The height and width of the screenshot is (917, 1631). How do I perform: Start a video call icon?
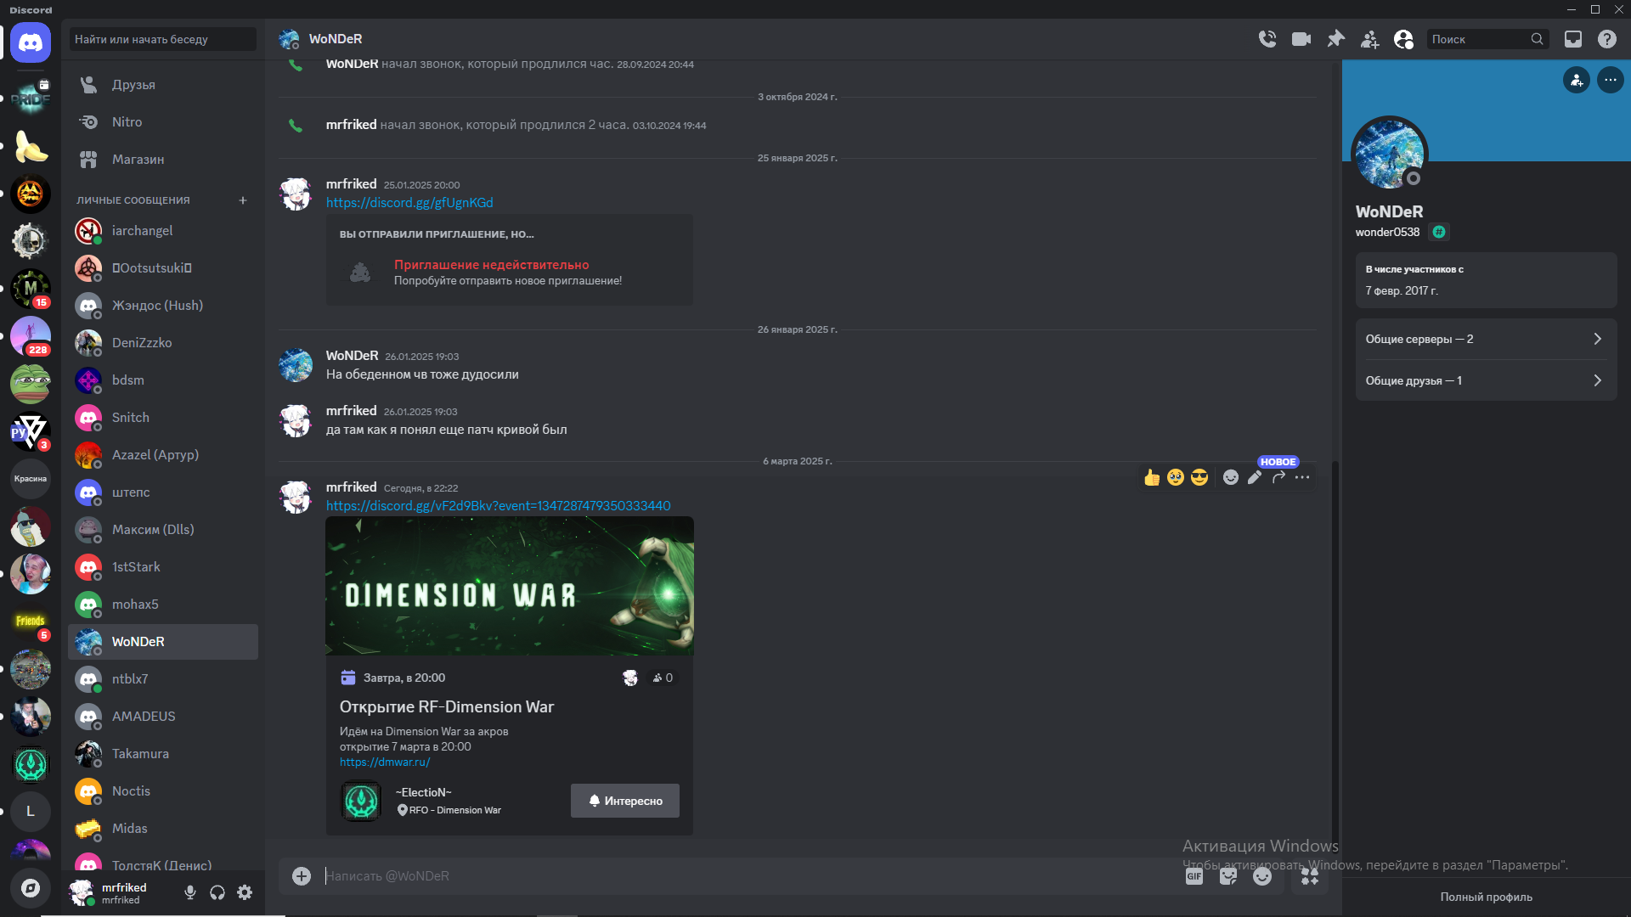coord(1301,39)
